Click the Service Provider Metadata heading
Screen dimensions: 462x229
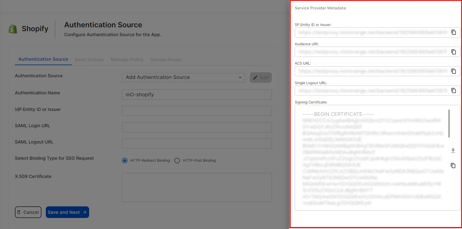pyautogui.click(x=321, y=8)
